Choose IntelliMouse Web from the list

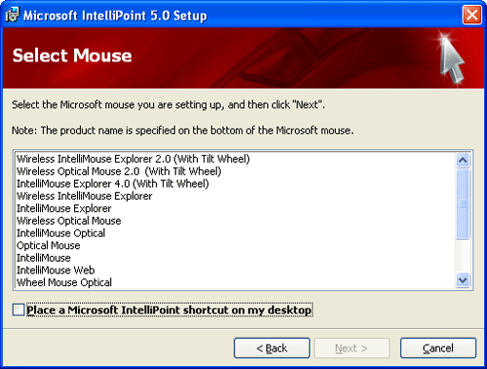pos(56,270)
